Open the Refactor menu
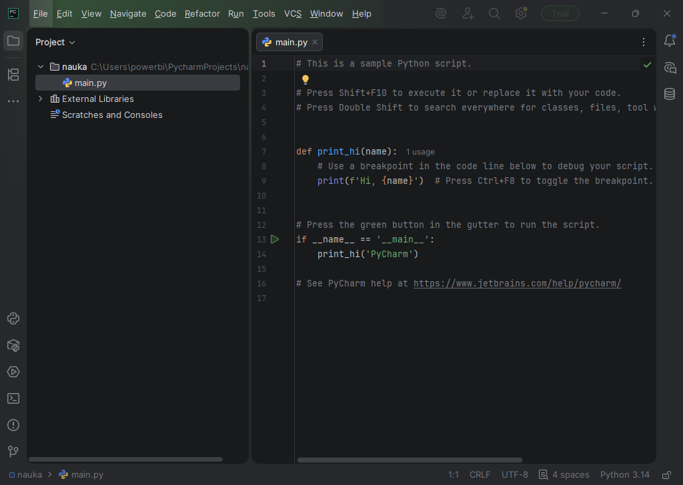 coord(202,13)
